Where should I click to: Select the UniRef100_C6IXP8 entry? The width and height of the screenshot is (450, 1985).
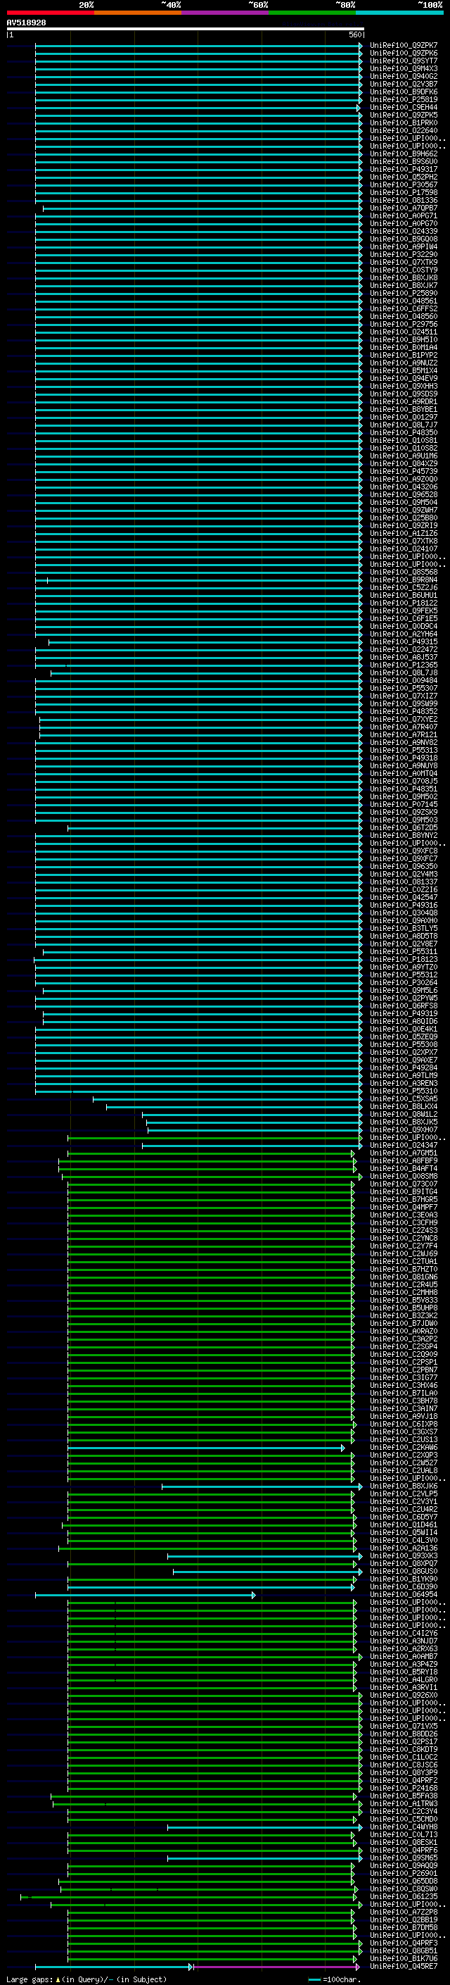[x=404, y=1424]
